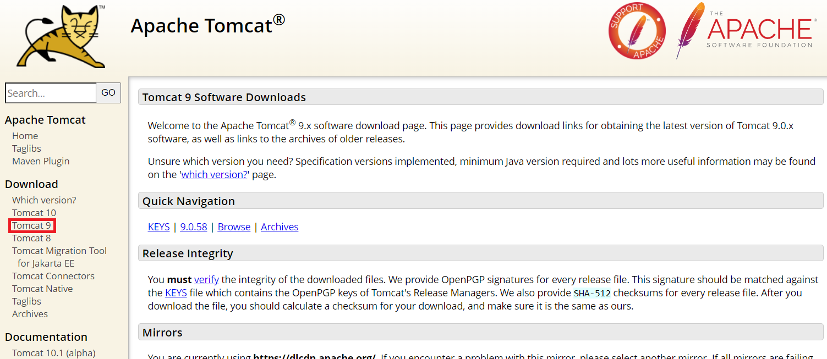The width and height of the screenshot is (827, 359).
Task: Open the 'Which version?' sidebar link
Action: [44, 200]
